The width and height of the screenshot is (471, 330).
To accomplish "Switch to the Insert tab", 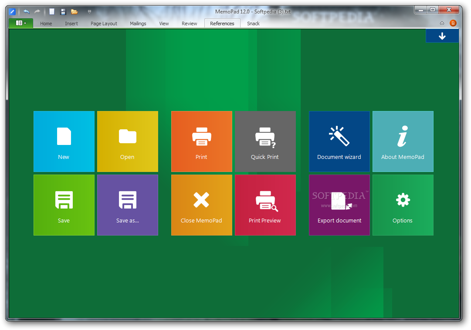I will point(71,24).
